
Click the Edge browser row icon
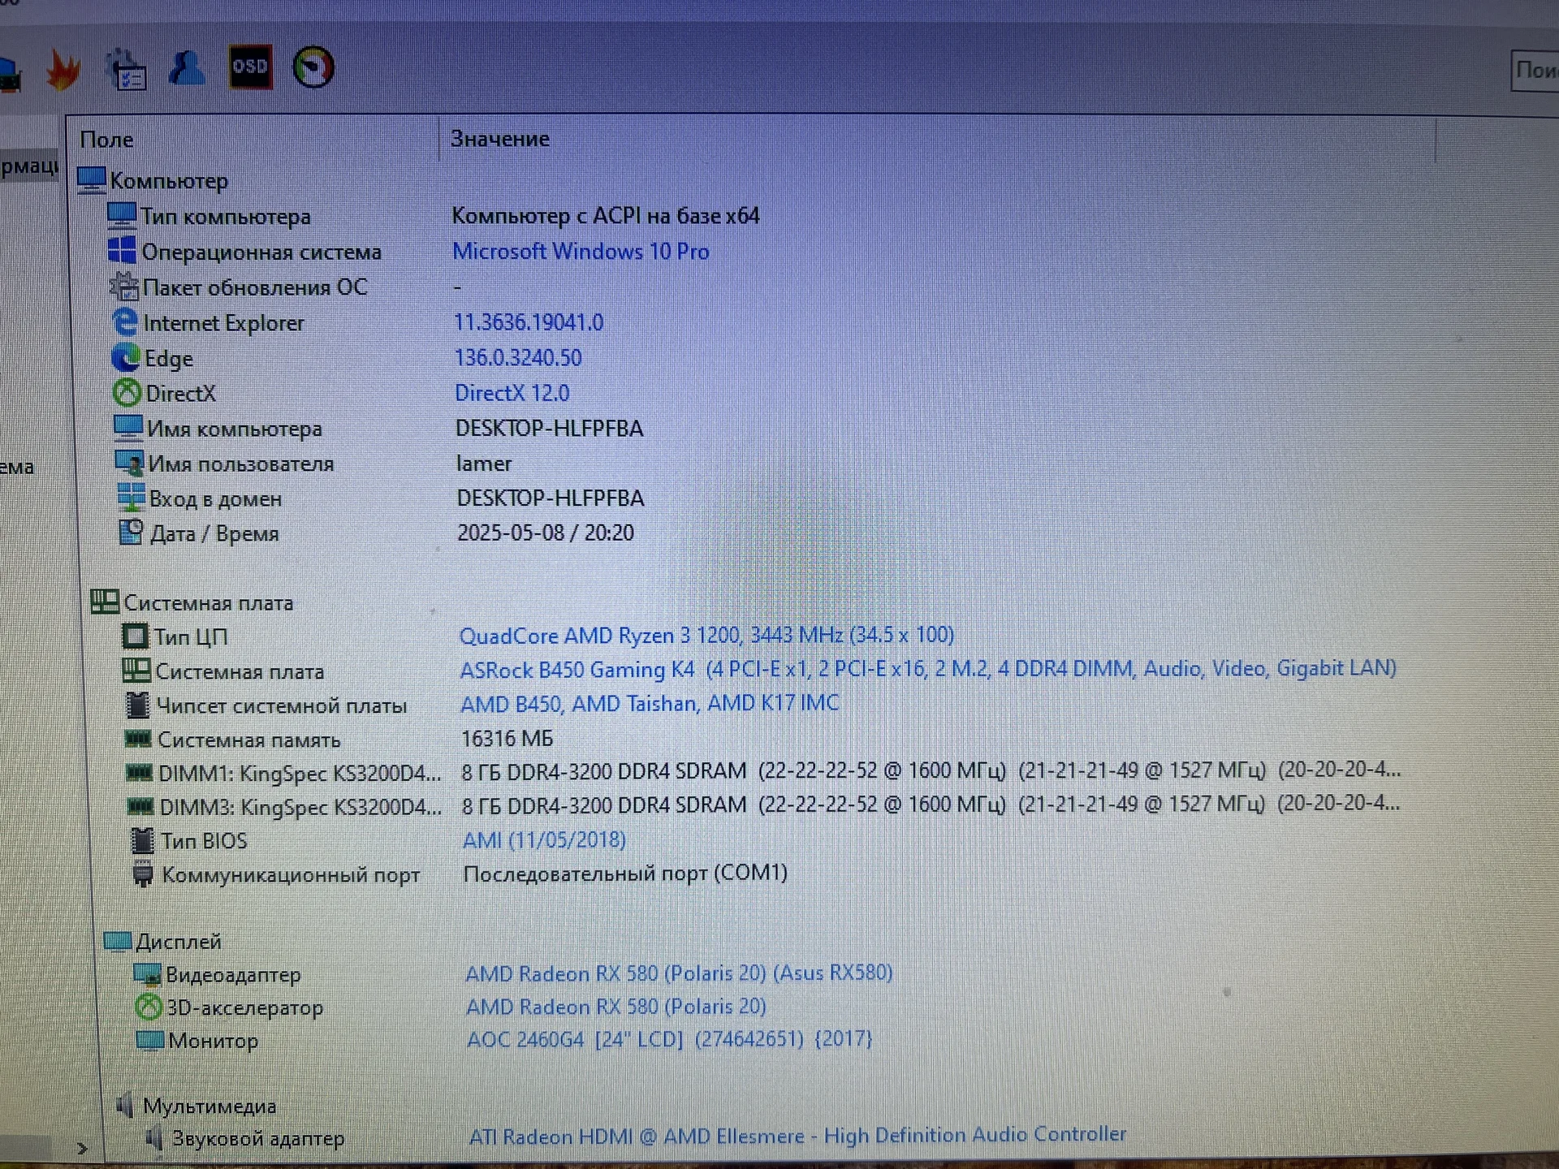[126, 357]
